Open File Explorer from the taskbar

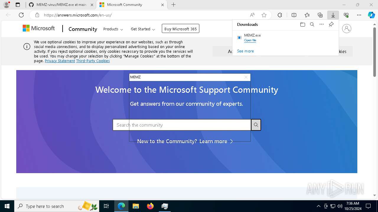pyautogui.click(x=136, y=206)
